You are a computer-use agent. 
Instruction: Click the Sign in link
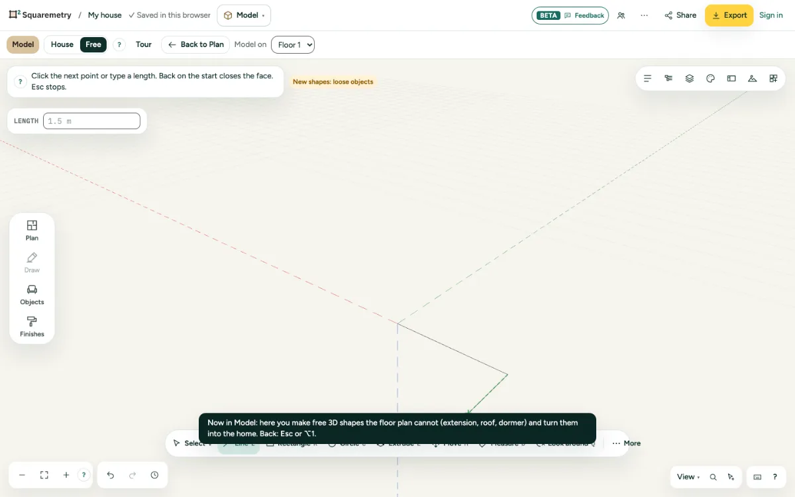771,15
